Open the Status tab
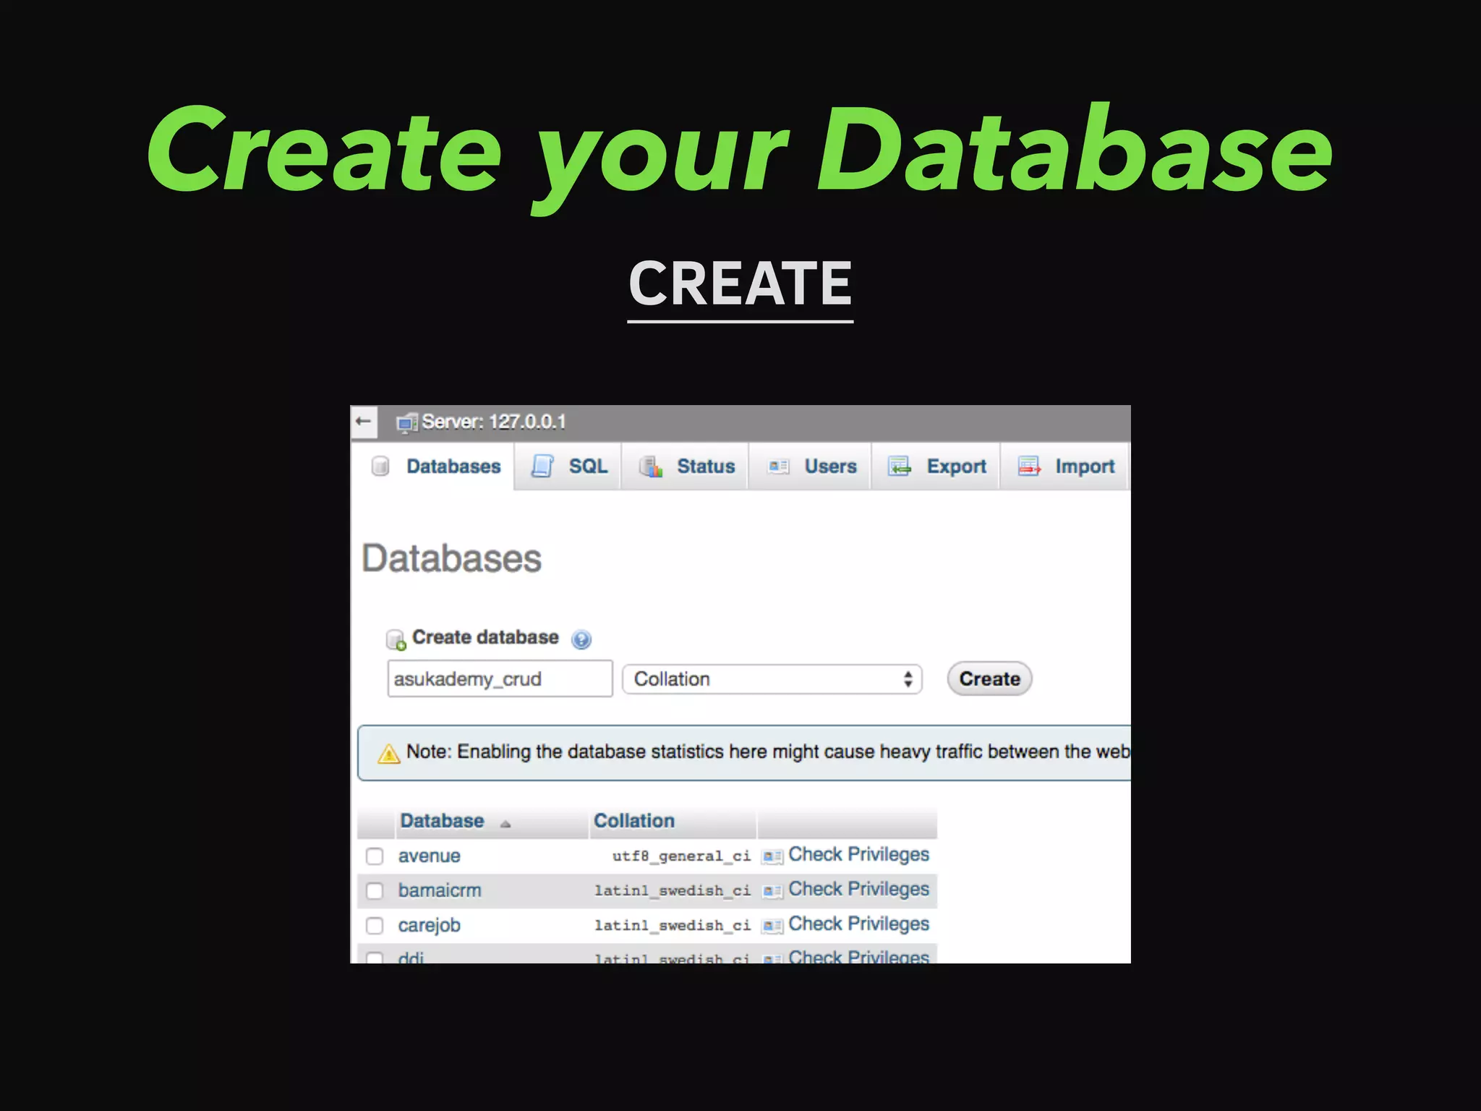 (685, 467)
